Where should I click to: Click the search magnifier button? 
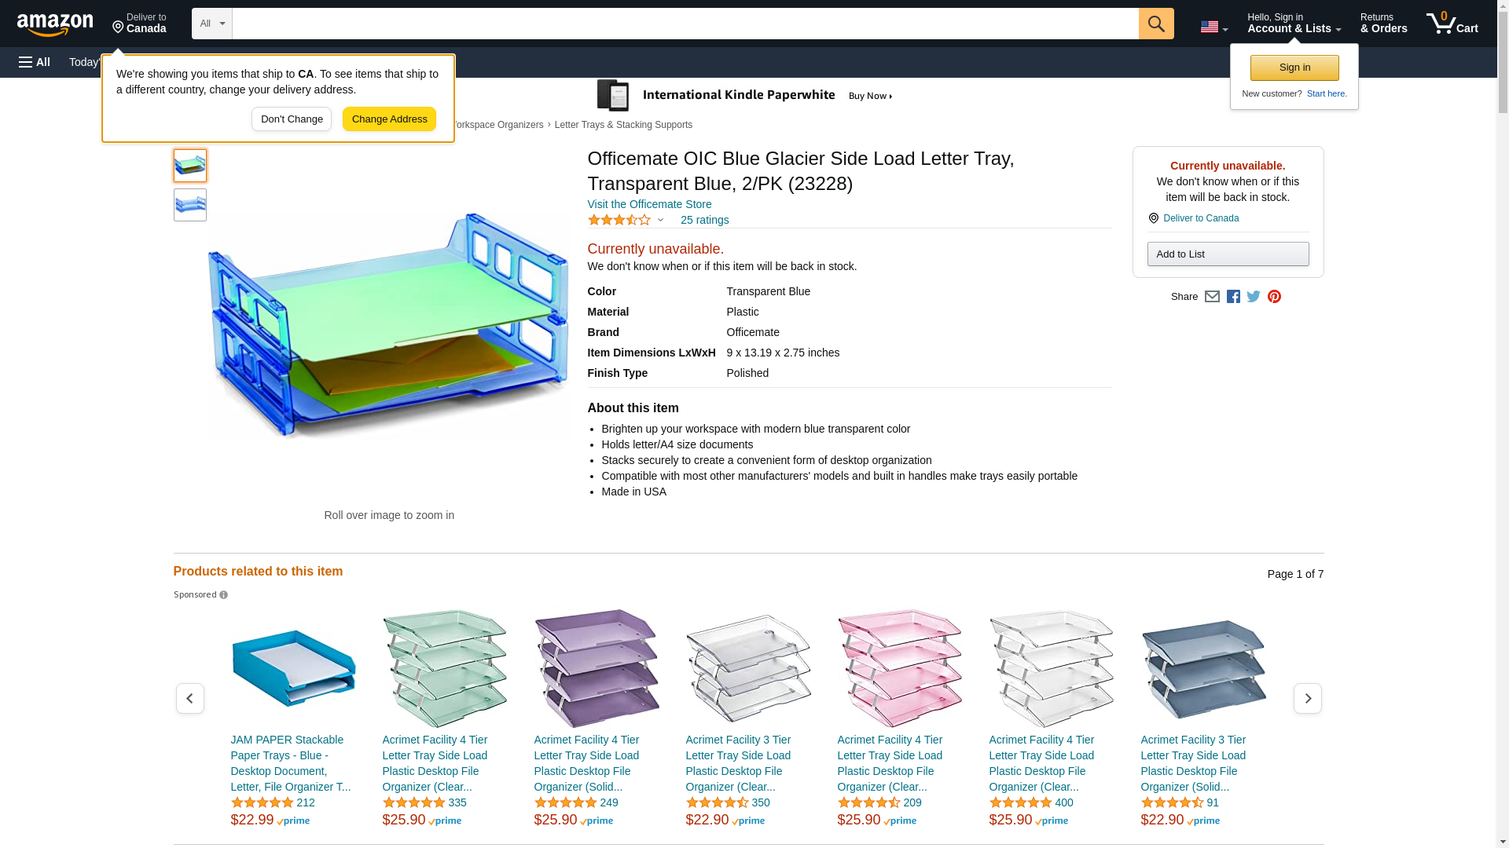(x=1155, y=24)
